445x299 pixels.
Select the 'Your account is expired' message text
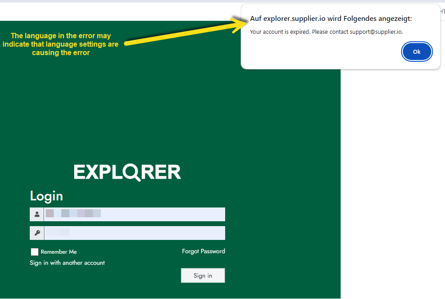pos(326,32)
